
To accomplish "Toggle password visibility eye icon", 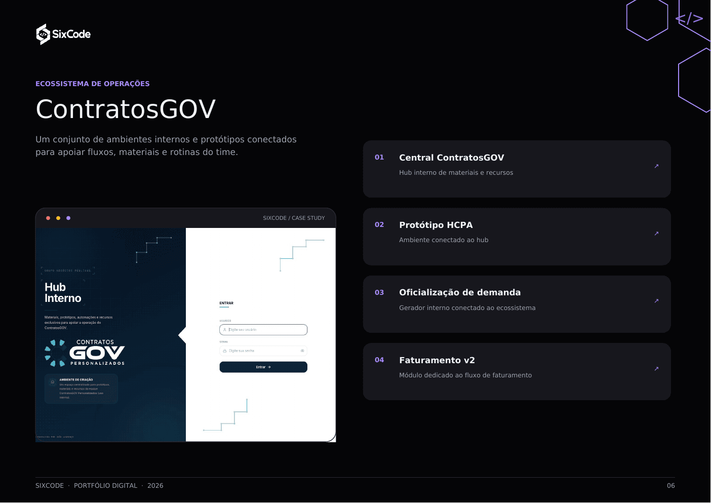I will pyautogui.click(x=302, y=351).
